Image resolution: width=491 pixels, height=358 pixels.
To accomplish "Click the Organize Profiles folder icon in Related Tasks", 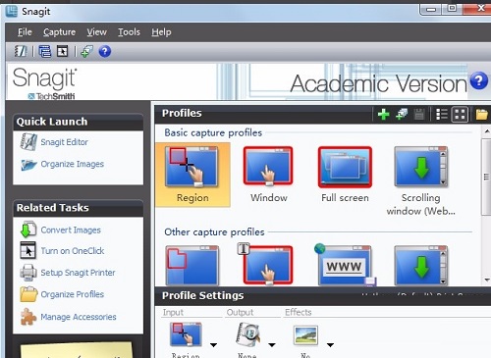I will pyautogui.click(x=28, y=294).
